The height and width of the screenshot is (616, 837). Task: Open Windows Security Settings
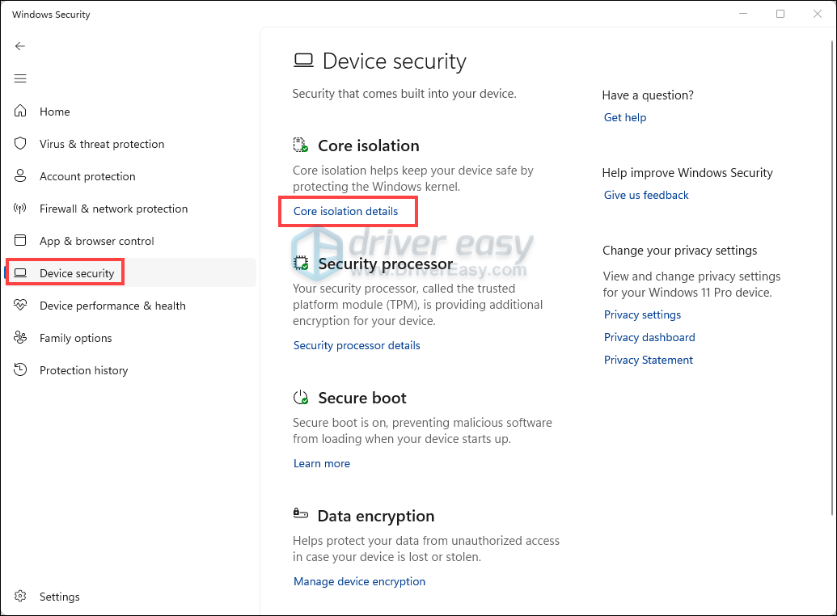click(x=59, y=596)
